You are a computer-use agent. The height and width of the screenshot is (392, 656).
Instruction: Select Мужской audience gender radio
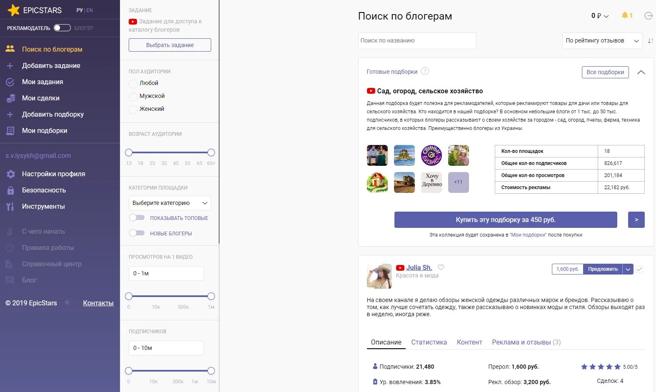(x=133, y=97)
